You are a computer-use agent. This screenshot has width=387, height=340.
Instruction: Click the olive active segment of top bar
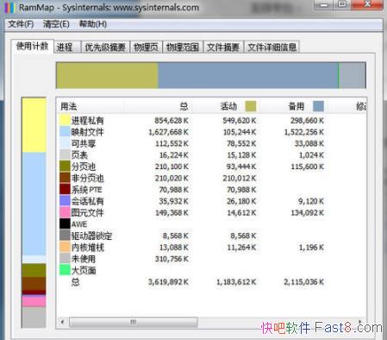point(107,75)
